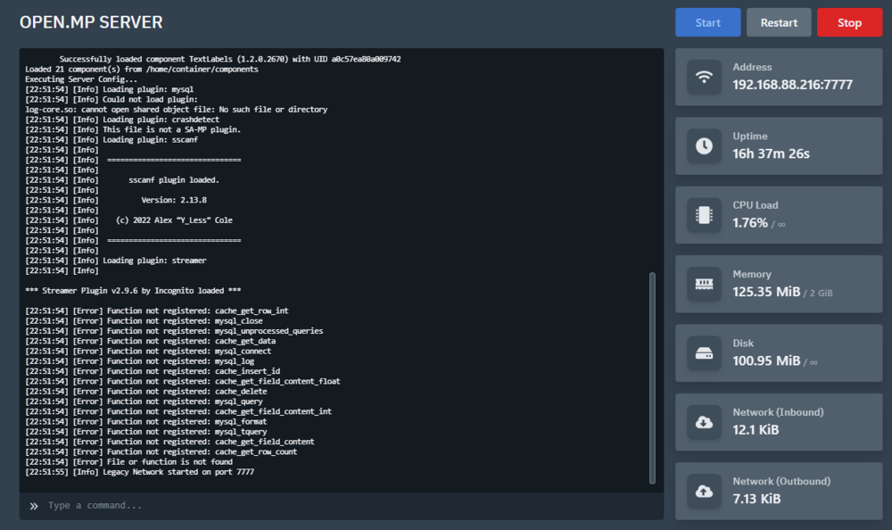Click the 'Loaded 21 component(s)' log line

tap(142, 69)
